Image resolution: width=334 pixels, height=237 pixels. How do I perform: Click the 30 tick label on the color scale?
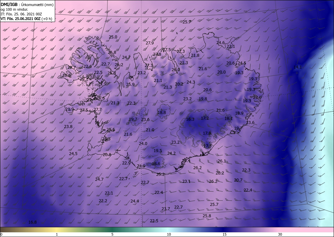coord(280,235)
